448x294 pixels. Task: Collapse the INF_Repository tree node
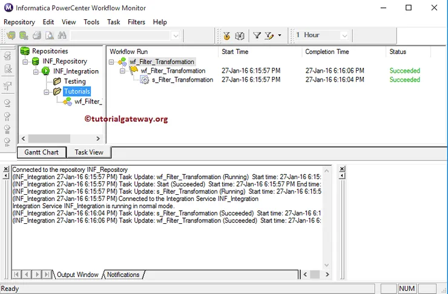25,62
